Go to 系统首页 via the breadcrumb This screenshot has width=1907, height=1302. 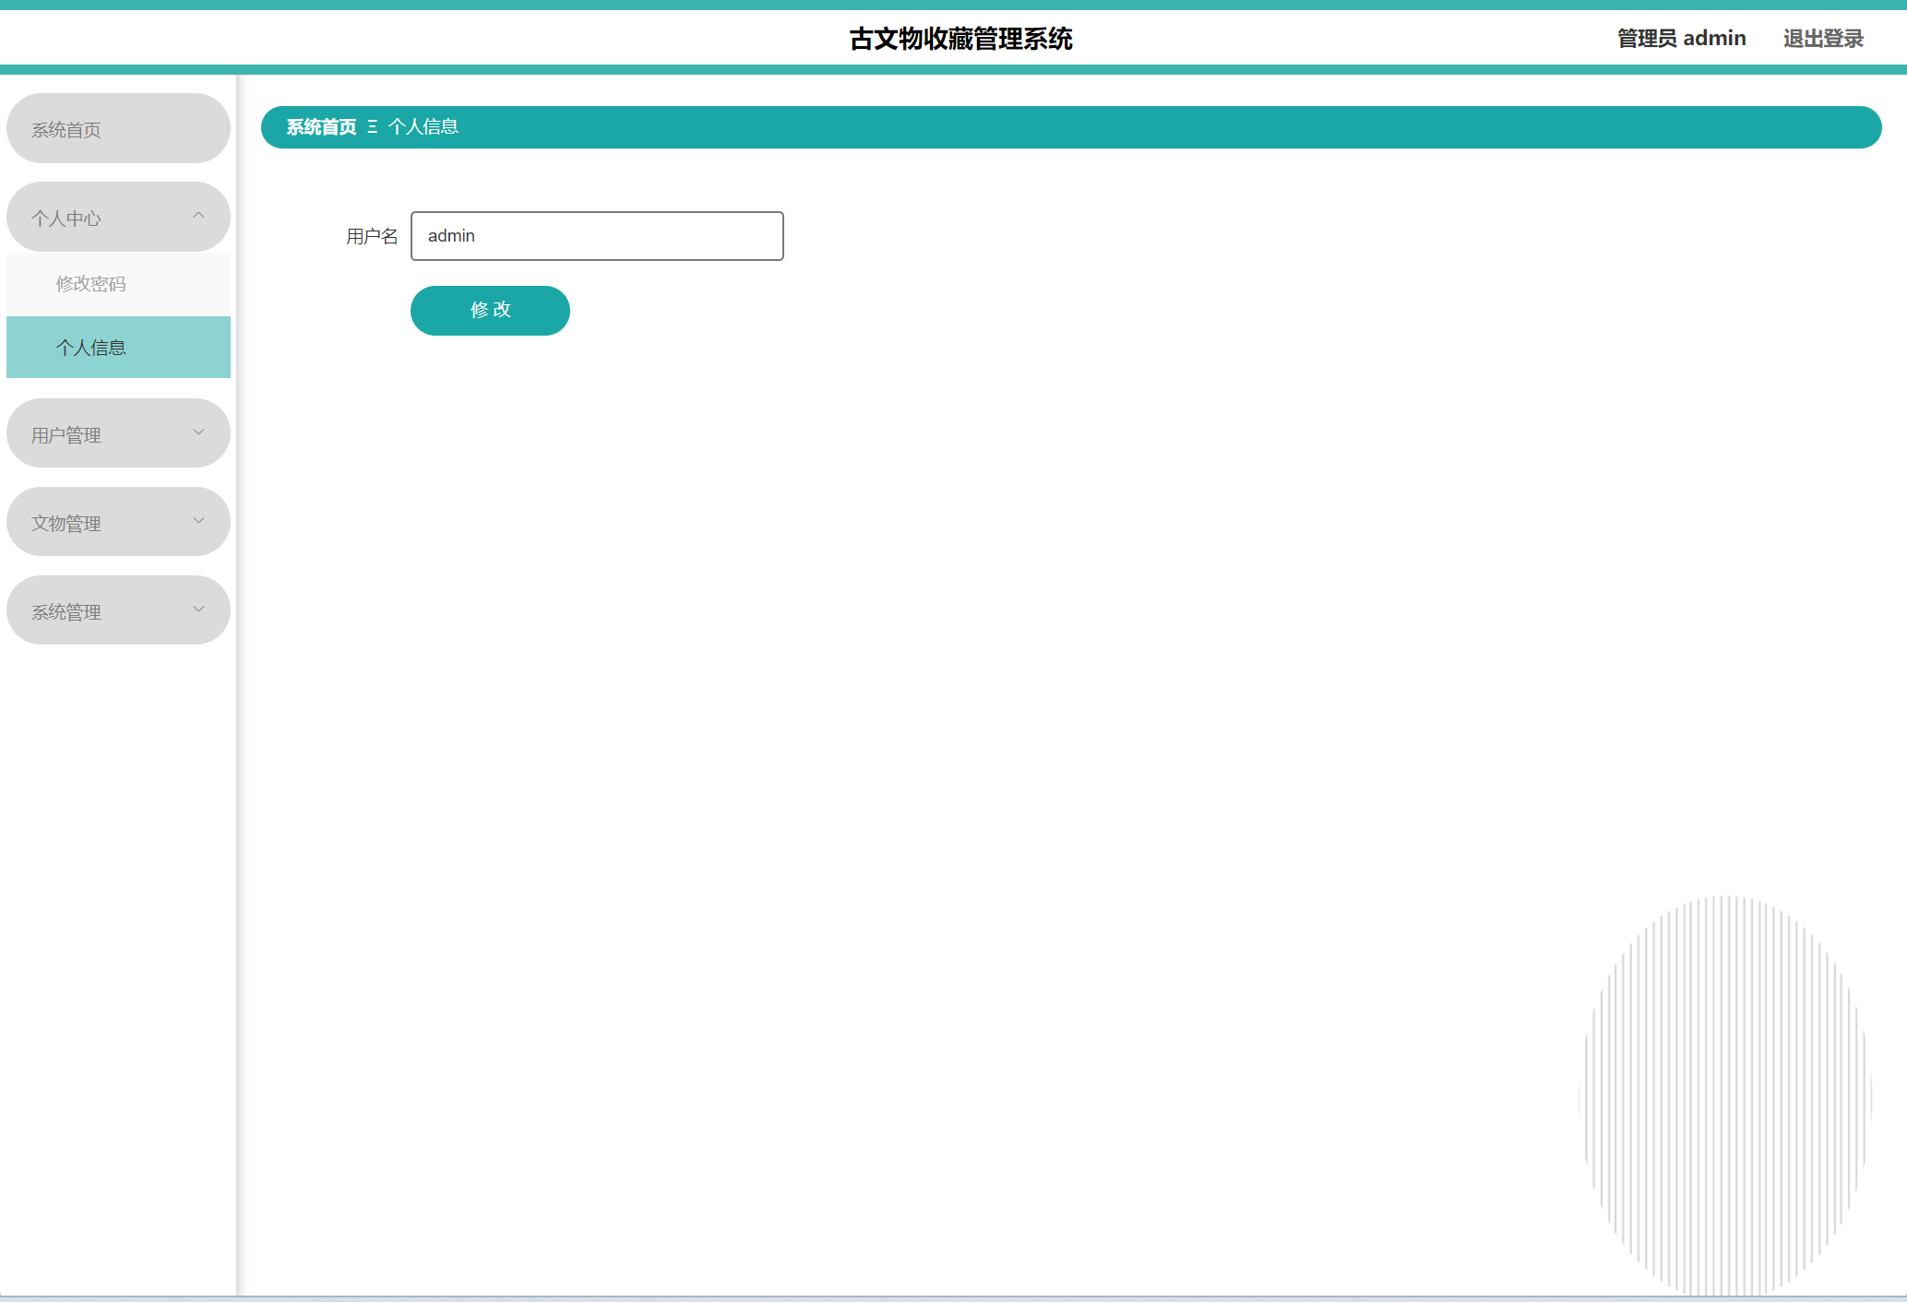pos(321,127)
